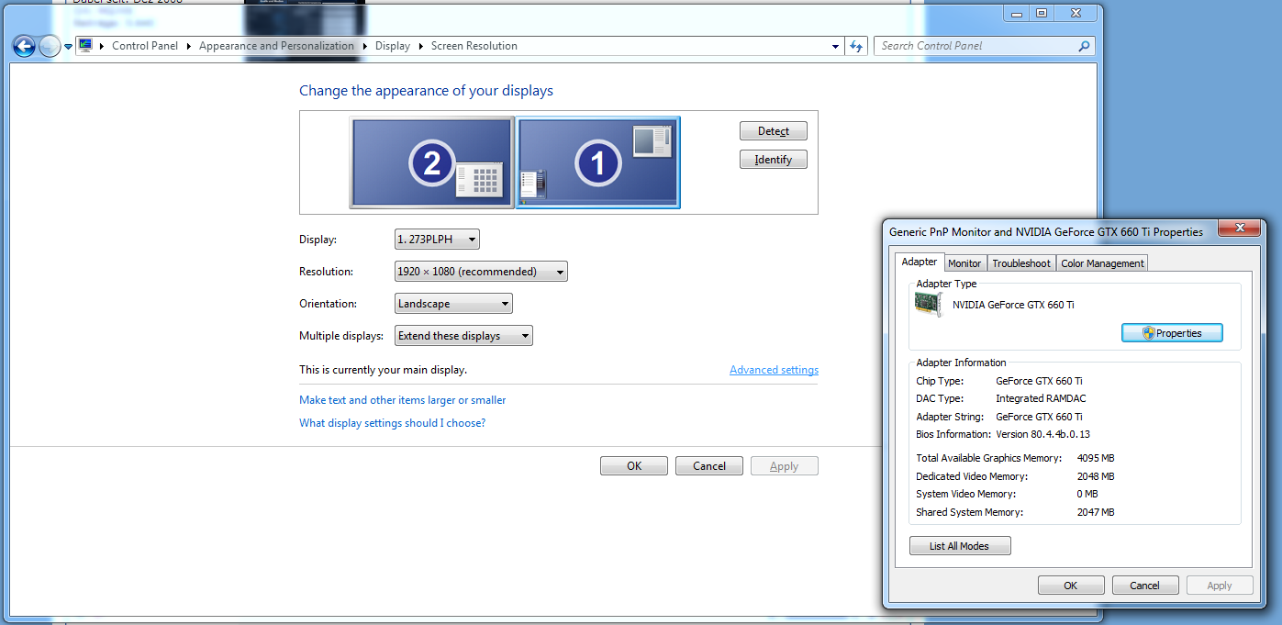Click Apply in the Screen Resolution window
The height and width of the screenshot is (625, 1282).
[784, 466]
